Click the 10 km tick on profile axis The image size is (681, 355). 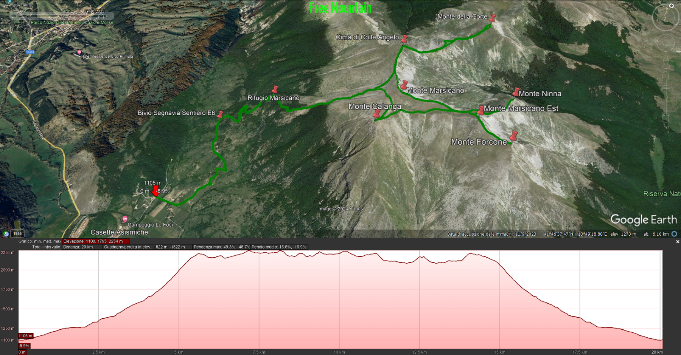pos(339,352)
